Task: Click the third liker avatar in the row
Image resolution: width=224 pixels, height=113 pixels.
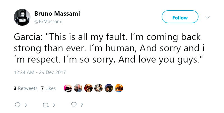Action: pos(88,88)
